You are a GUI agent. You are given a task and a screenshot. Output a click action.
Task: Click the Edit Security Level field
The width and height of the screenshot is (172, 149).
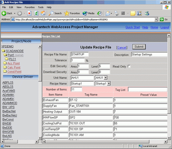coord(104,66)
